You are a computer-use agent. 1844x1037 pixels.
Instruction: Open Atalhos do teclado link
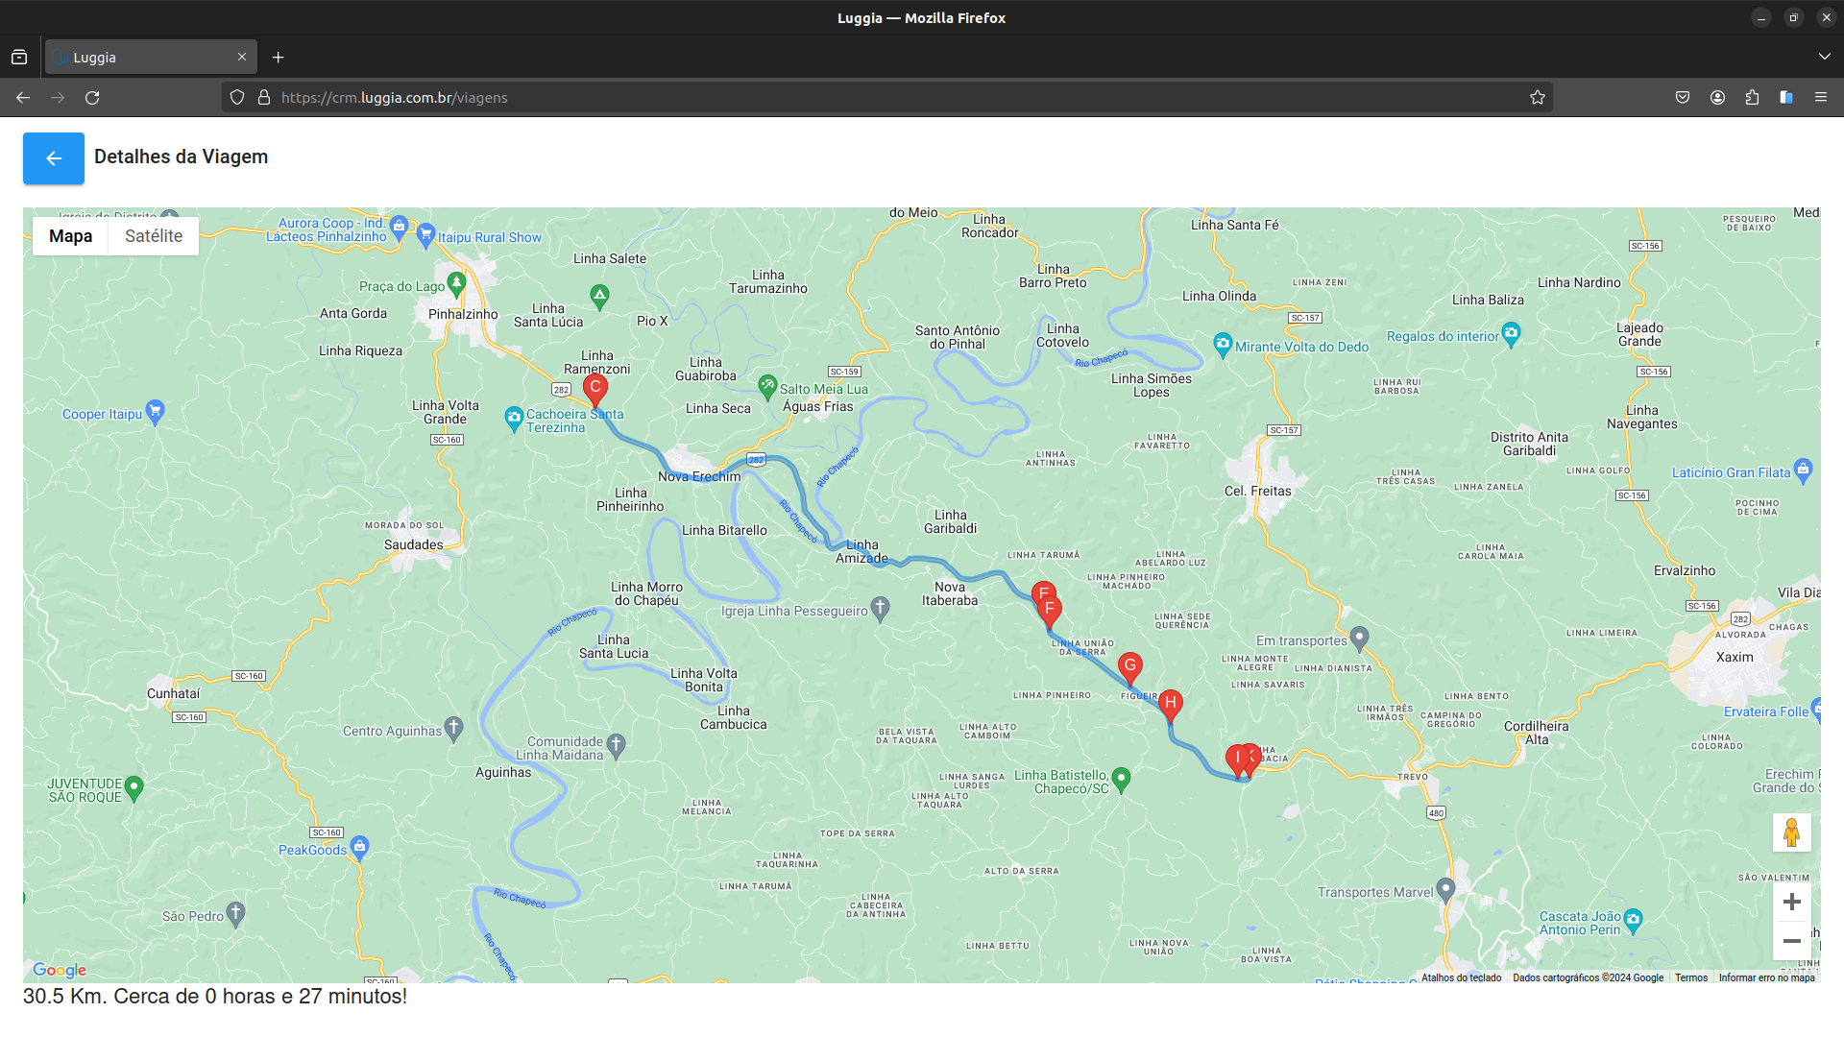(1461, 977)
